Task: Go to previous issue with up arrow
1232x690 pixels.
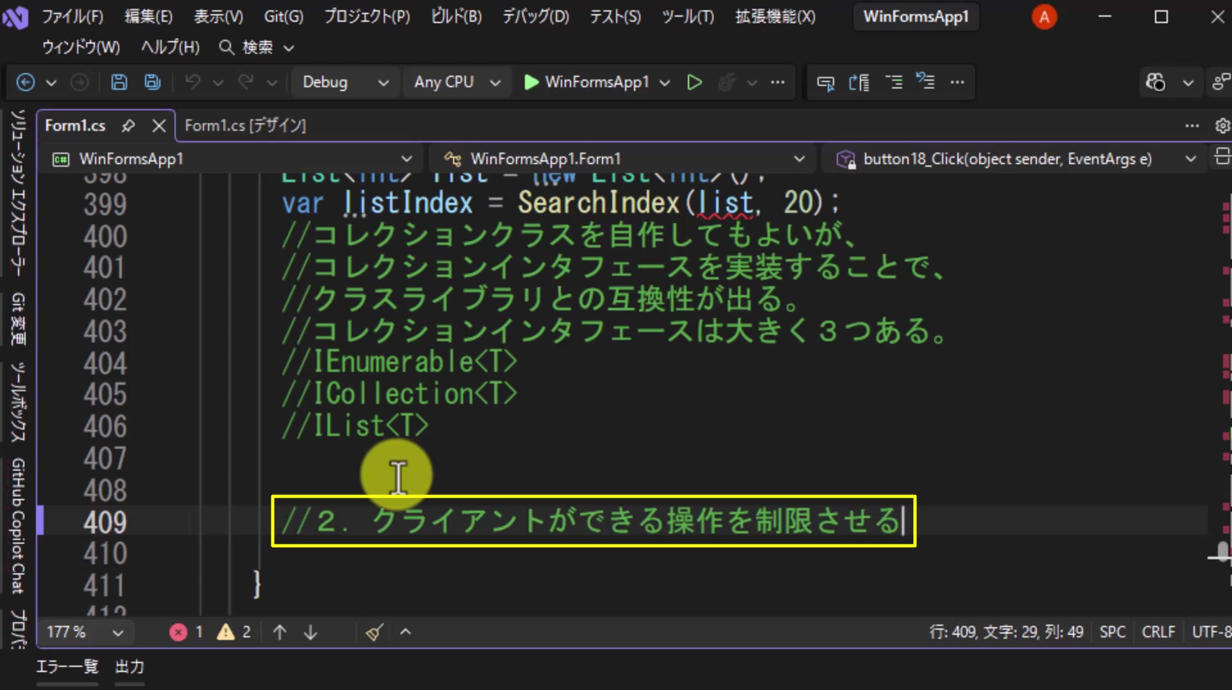Action: point(280,632)
